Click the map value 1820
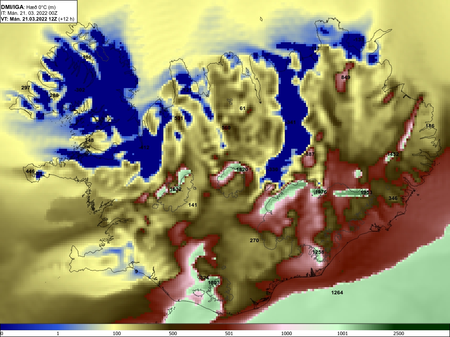Screen dimensions: 450x337 point(242,170)
